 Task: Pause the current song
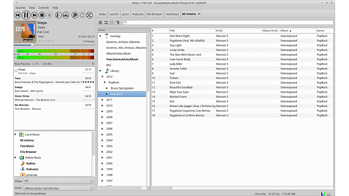(26, 15)
